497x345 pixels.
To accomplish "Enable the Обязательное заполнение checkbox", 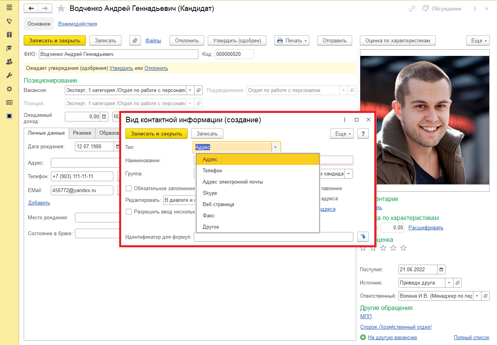I will point(129,188).
